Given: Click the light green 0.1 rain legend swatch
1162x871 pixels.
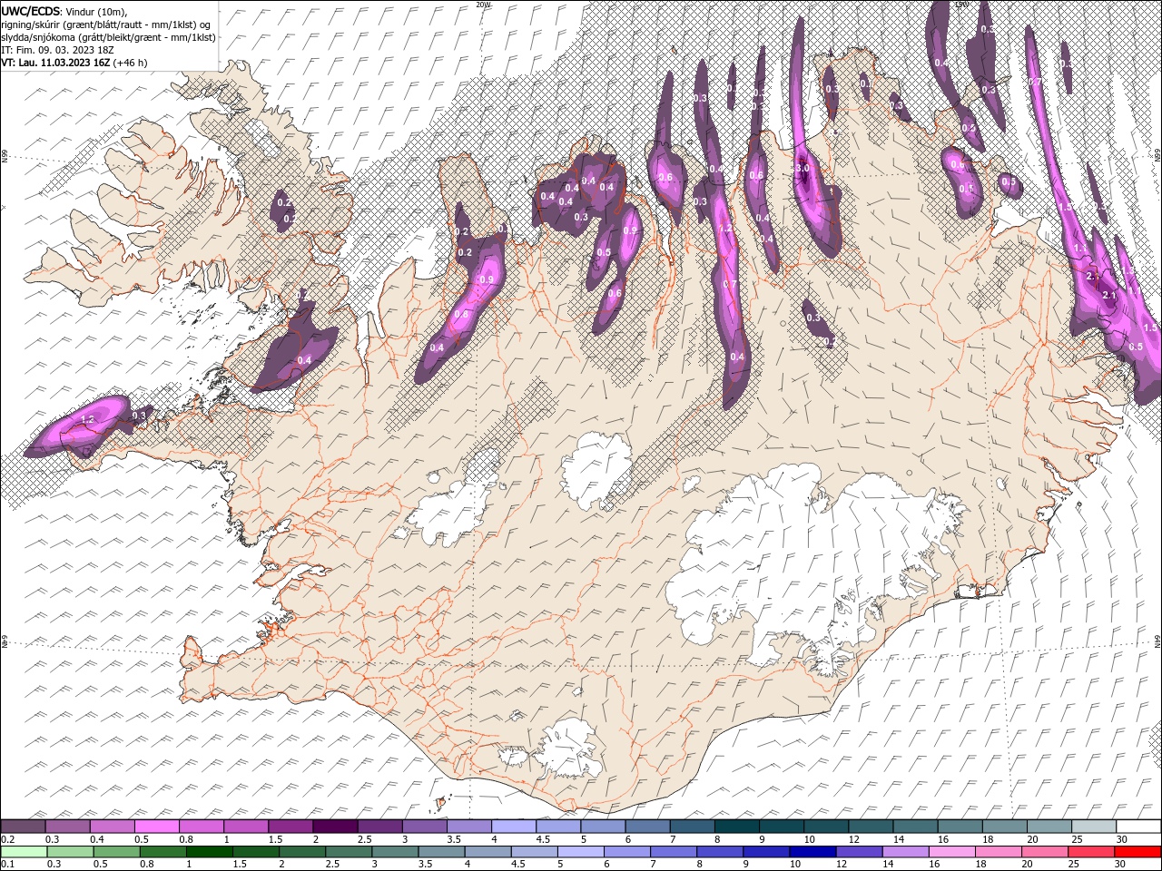Looking at the screenshot, I should point(24,851).
